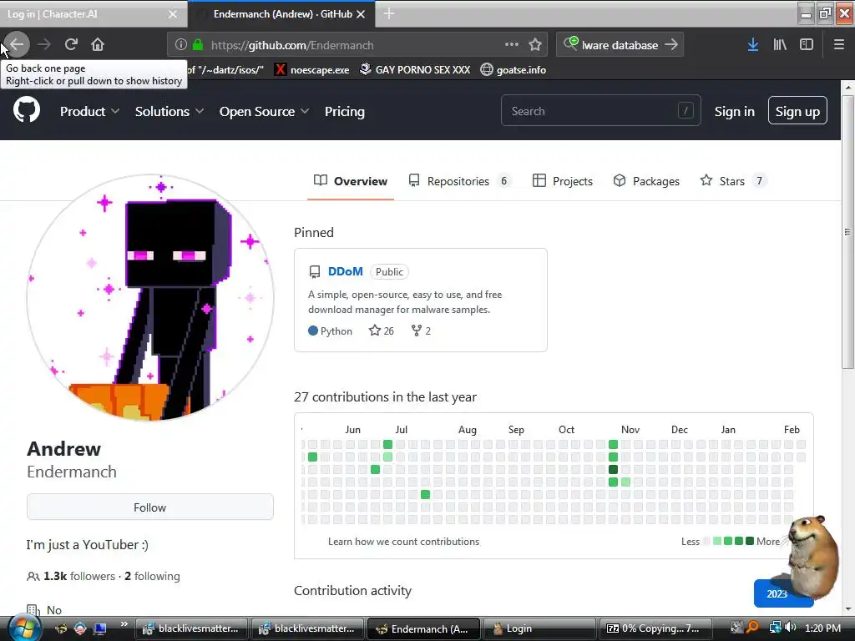Open the 0% Copying taskbar window
The height and width of the screenshot is (641, 855).
[655, 628]
